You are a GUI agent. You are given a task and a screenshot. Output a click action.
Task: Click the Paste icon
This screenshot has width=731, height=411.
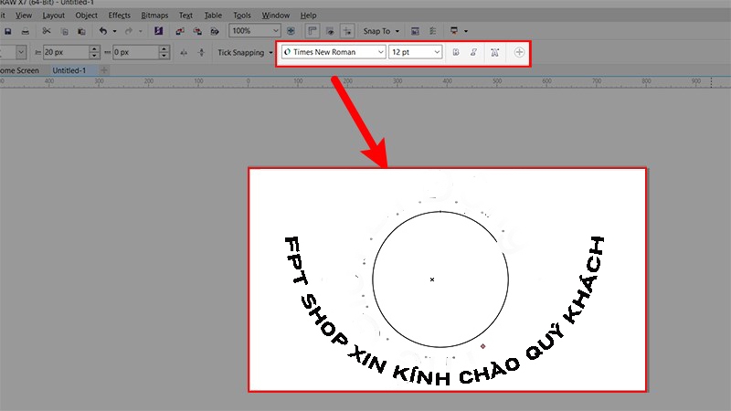81,31
